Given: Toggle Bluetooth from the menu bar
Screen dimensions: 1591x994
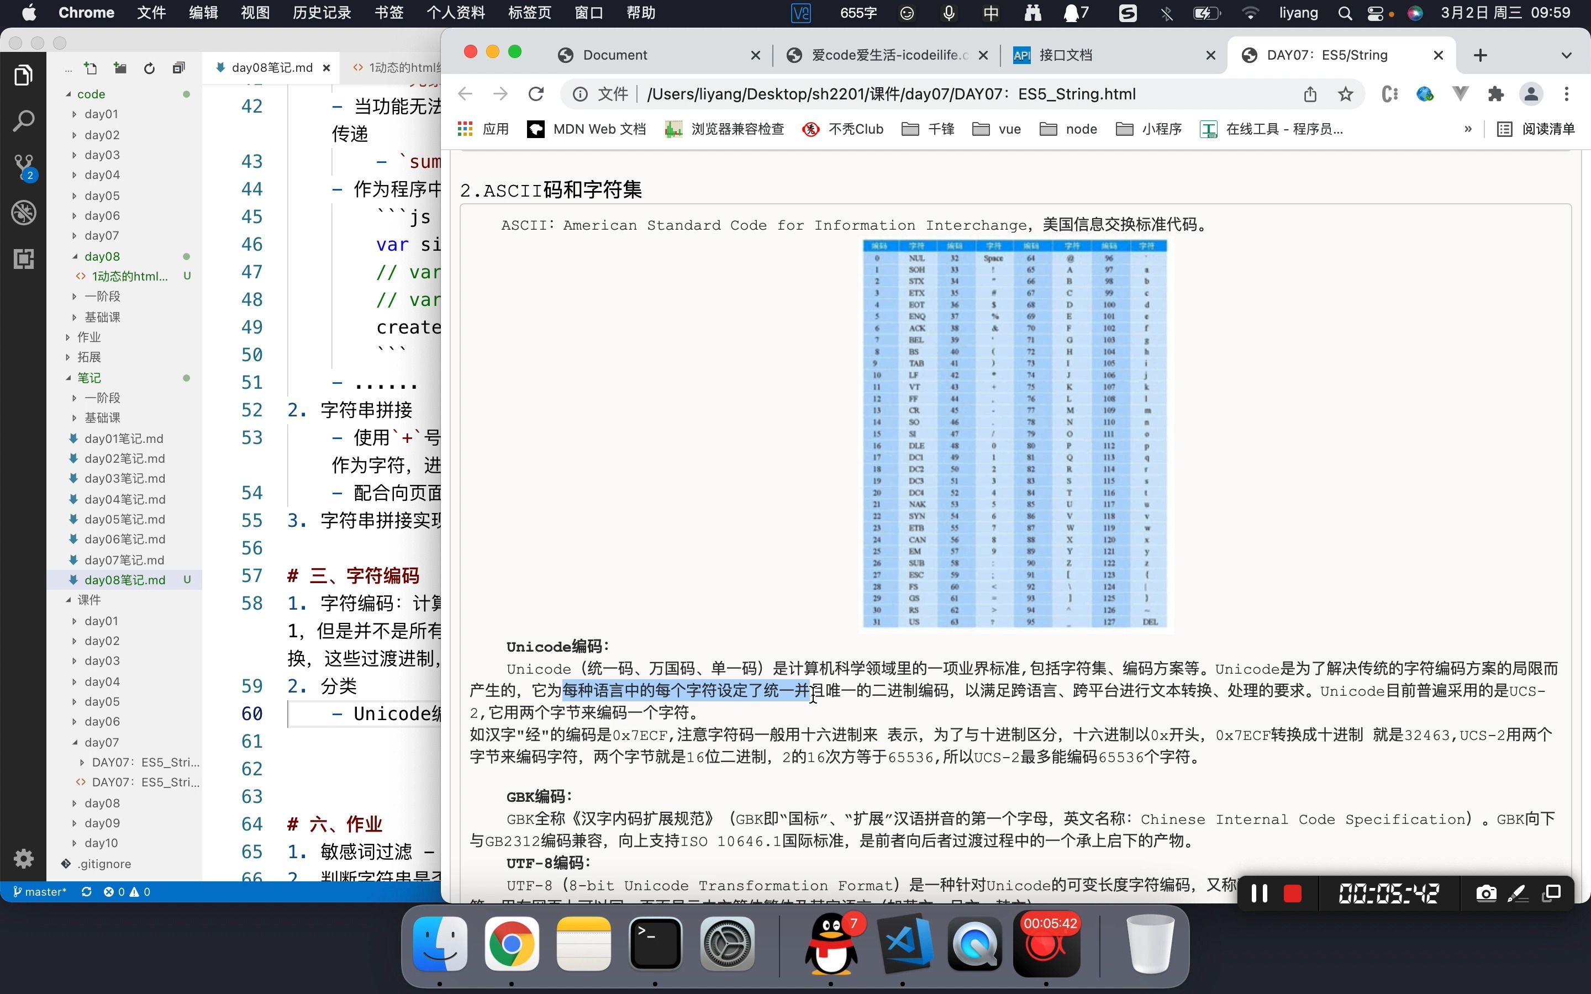Looking at the screenshot, I should (x=1166, y=13).
